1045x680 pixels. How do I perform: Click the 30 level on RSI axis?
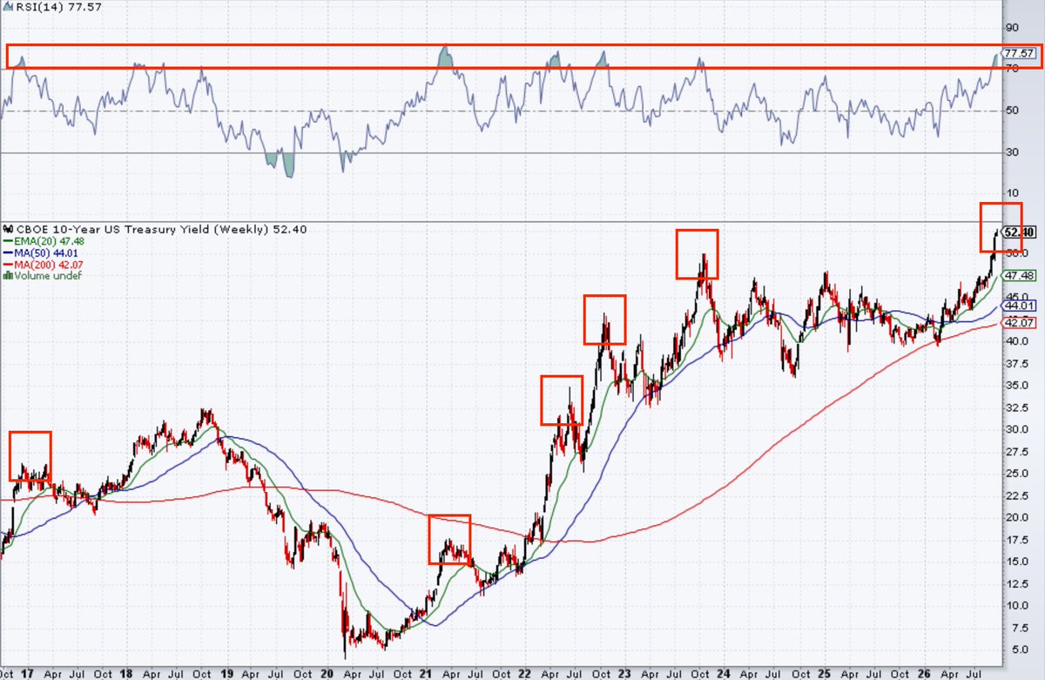pos(1010,152)
